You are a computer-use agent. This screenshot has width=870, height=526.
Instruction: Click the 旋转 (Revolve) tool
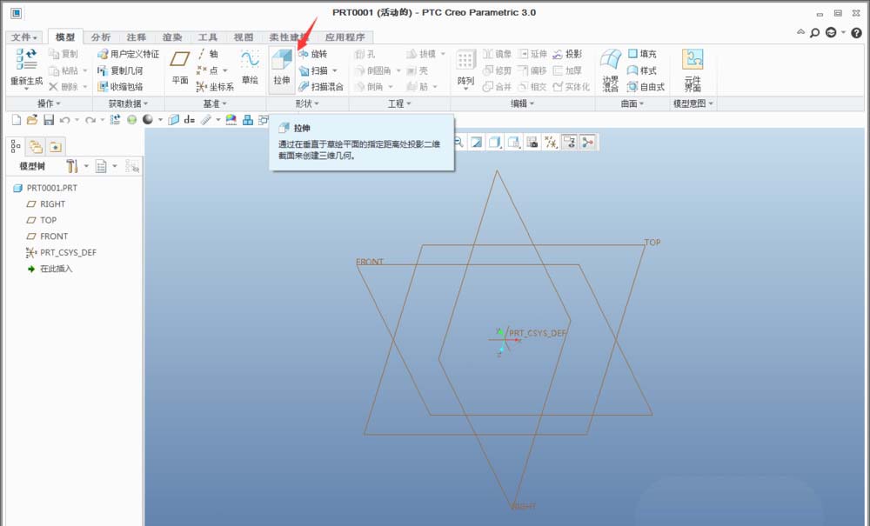(313, 54)
